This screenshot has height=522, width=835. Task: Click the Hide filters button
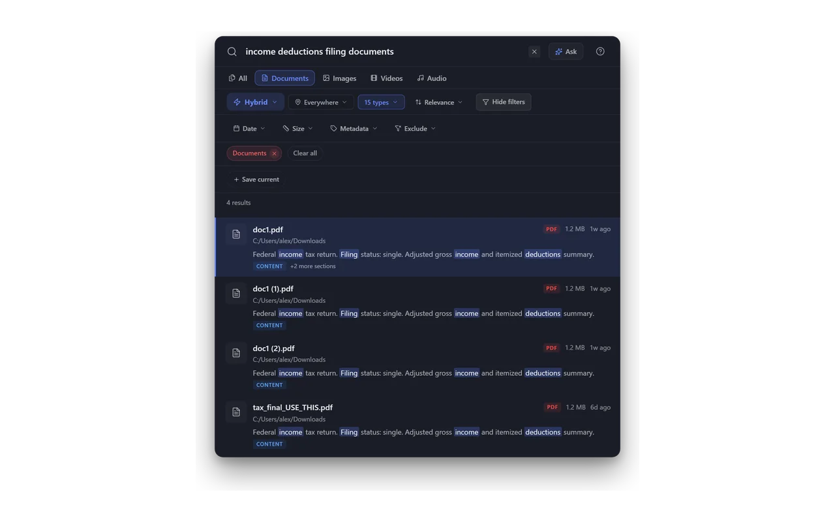503,102
